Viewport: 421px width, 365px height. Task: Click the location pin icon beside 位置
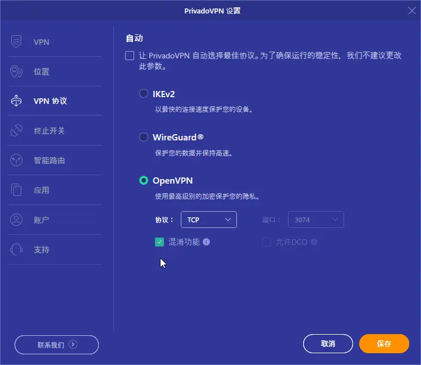coord(16,71)
